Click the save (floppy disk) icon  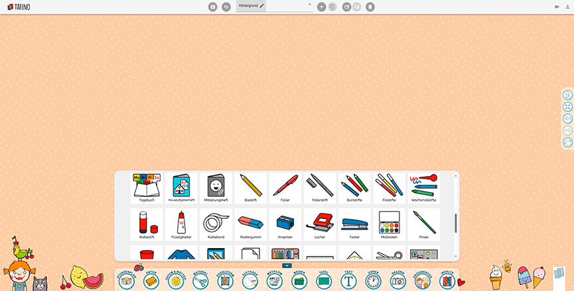[213, 7]
